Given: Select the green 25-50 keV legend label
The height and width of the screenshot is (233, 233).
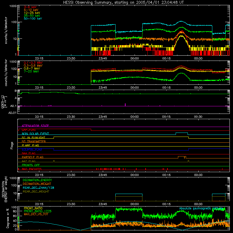Looking at the screenshot, I should (32, 16).
